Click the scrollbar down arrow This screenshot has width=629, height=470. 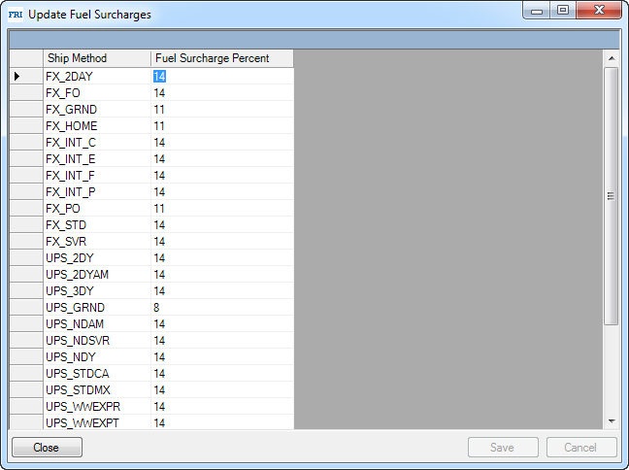pyautogui.click(x=611, y=420)
